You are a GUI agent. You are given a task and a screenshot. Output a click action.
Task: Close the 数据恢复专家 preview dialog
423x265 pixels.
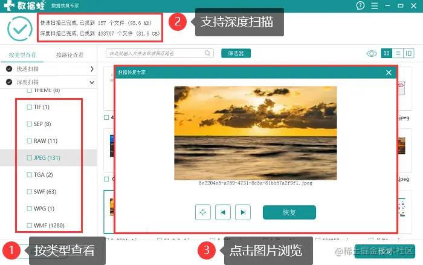click(x=389, y=73)
